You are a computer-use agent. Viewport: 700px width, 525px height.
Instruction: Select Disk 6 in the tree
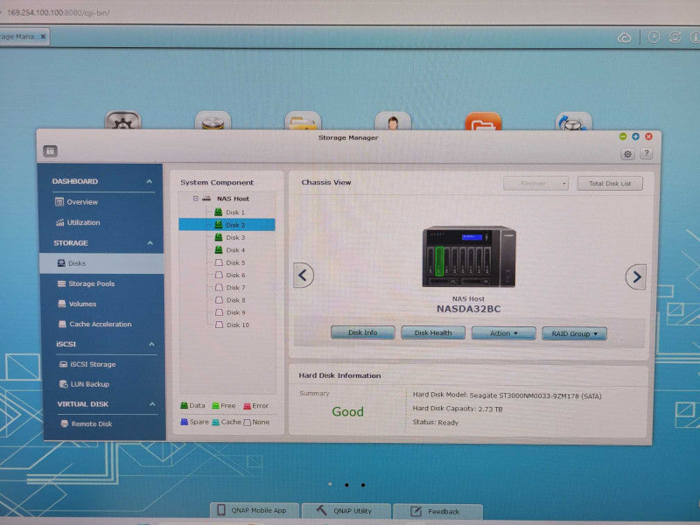tap(230, 275)
